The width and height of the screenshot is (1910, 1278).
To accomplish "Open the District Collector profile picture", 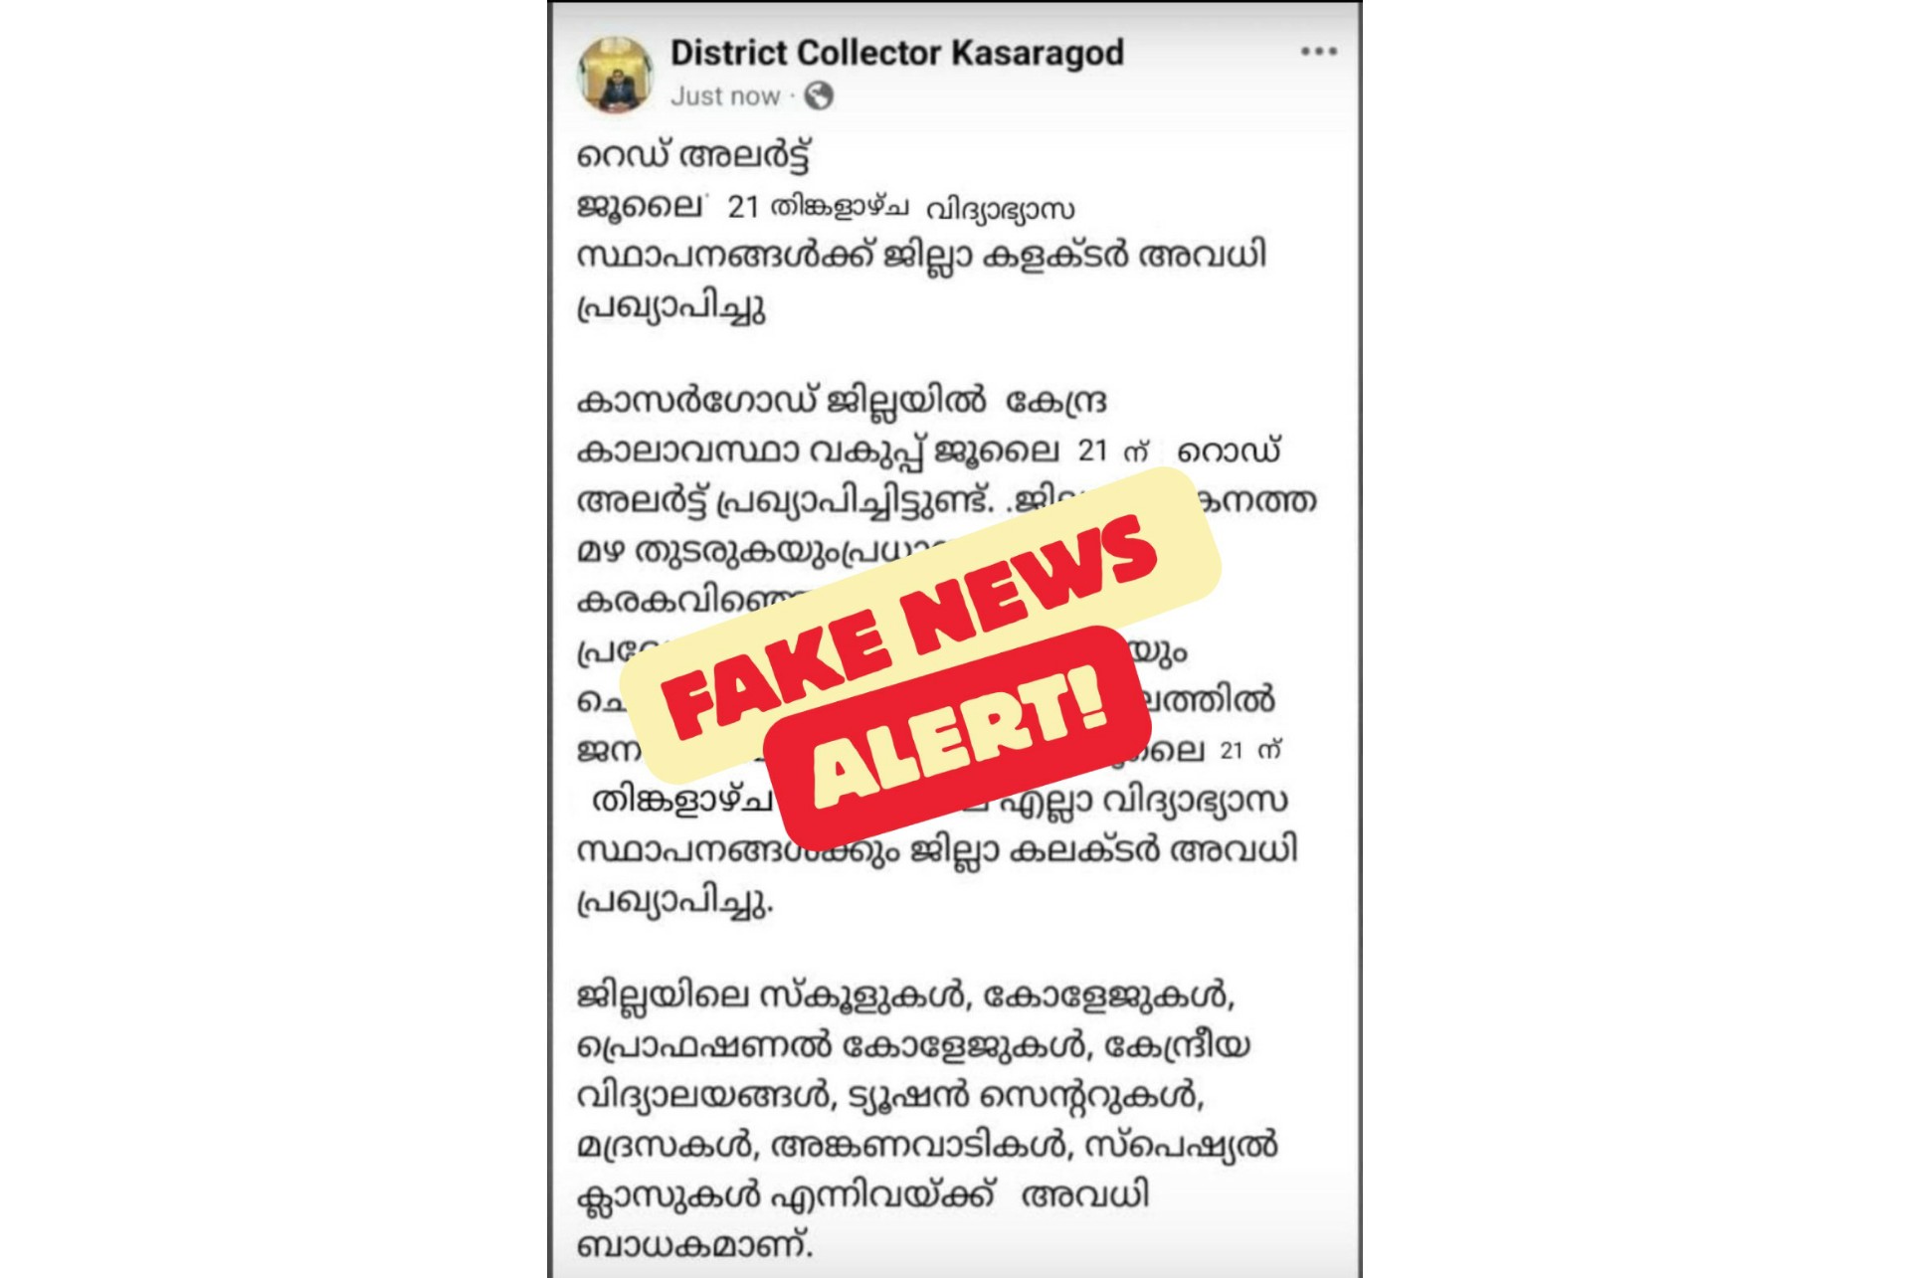I will click(616, 75).
